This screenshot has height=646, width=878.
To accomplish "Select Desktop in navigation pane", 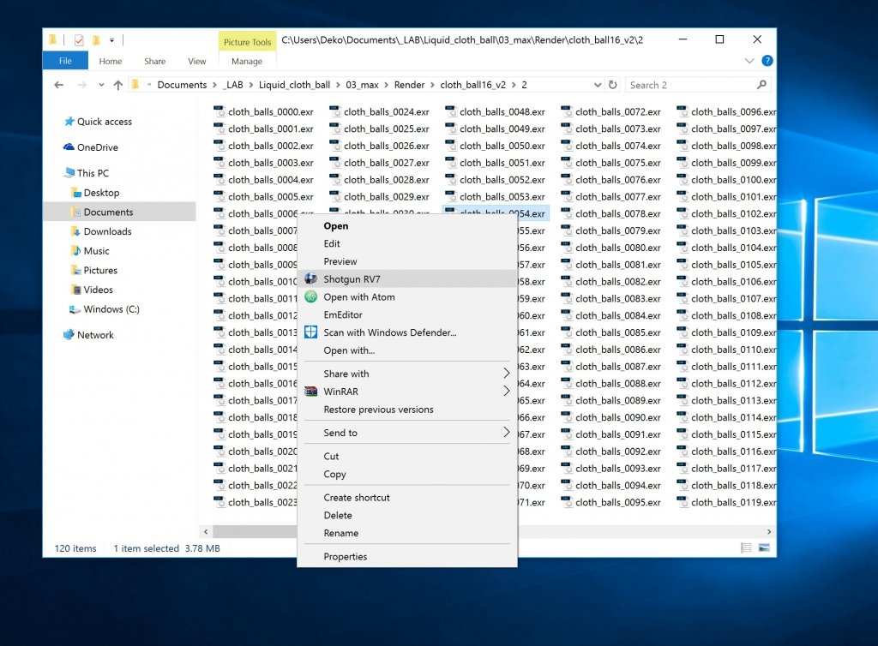I will 101,193.
